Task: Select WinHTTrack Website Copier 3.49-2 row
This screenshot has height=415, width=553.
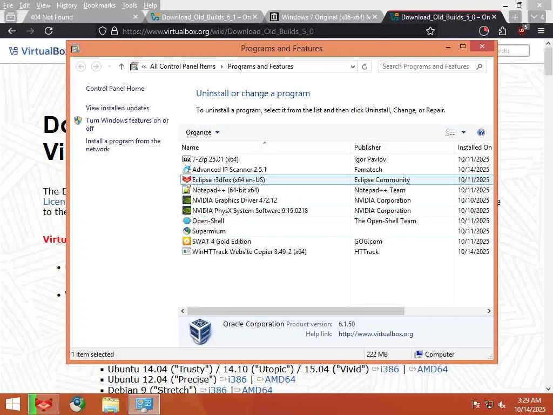Action: 336,251
